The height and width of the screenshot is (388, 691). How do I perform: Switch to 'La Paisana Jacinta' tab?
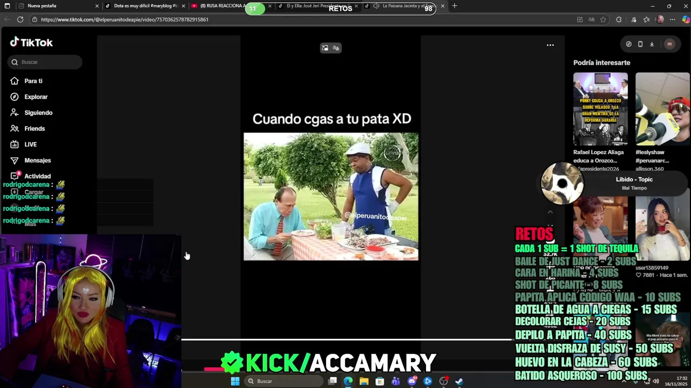point(405,6)
